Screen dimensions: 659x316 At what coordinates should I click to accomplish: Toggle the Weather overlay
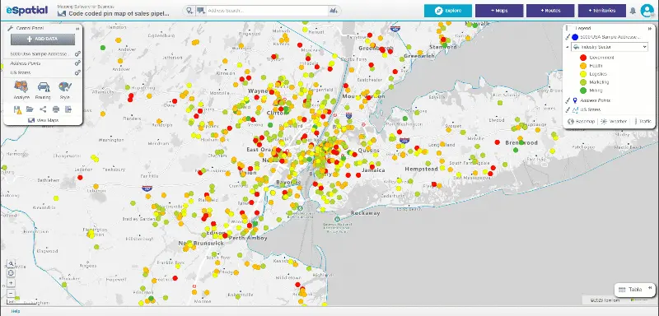click(x=614, y=121)
